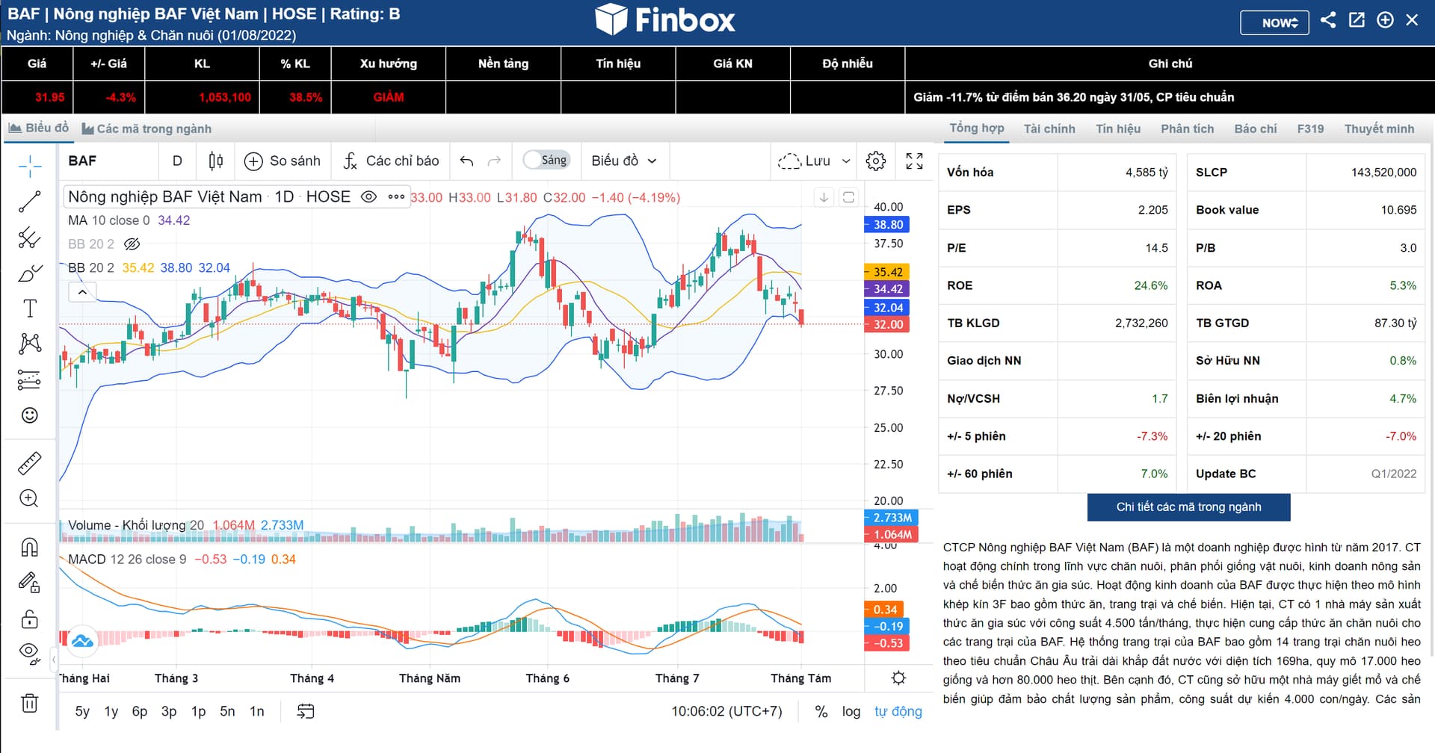This screenshot has width=1435, height=753.
Task: Open the F319 tab
Action: tap(1310, 128)
